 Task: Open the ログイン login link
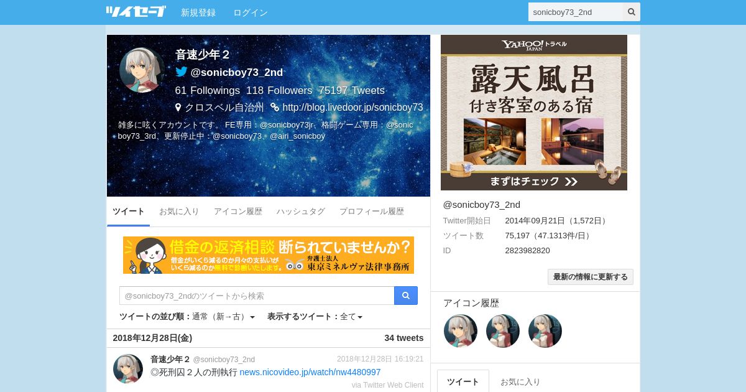pyautogui.click(x=251, y=12)
